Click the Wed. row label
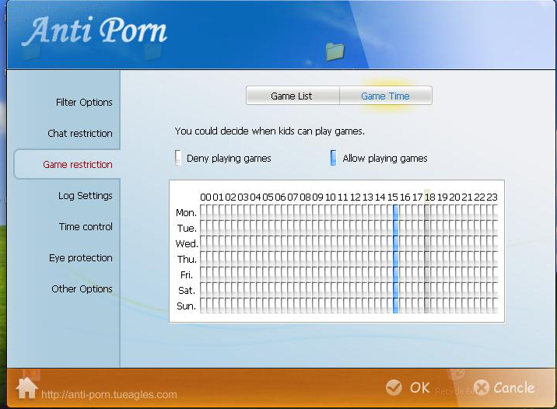This screenshot has height=409, width=557. (x=187, y=244)
